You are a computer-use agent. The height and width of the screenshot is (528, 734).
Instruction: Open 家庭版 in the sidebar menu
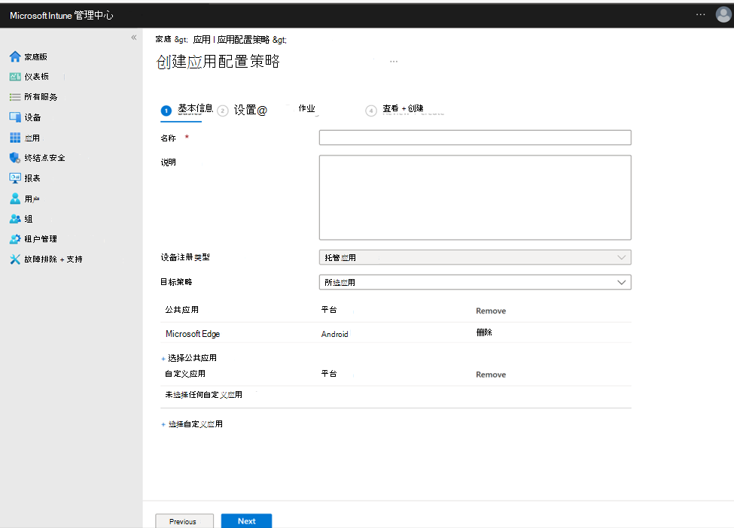(35, 57)
